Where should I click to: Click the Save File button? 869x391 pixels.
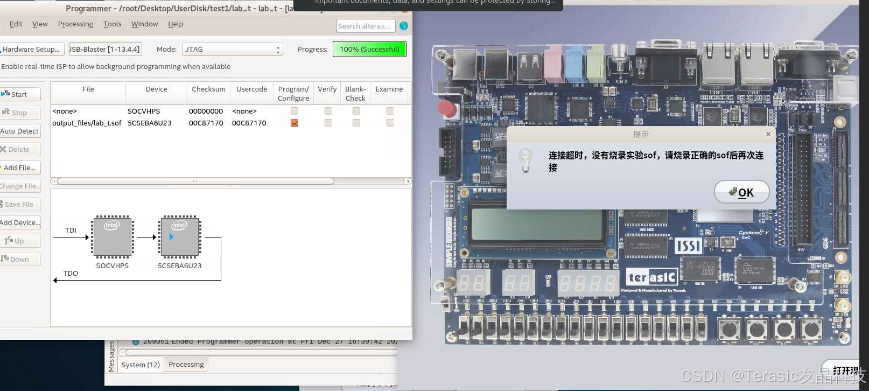tap(20, 204)
